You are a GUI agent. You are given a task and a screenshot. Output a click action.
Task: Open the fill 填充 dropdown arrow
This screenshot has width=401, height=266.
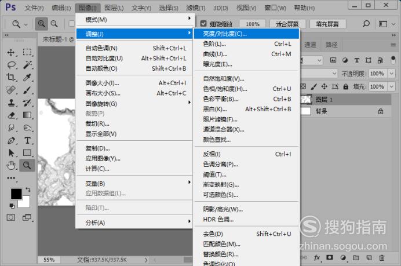point(392,87)
